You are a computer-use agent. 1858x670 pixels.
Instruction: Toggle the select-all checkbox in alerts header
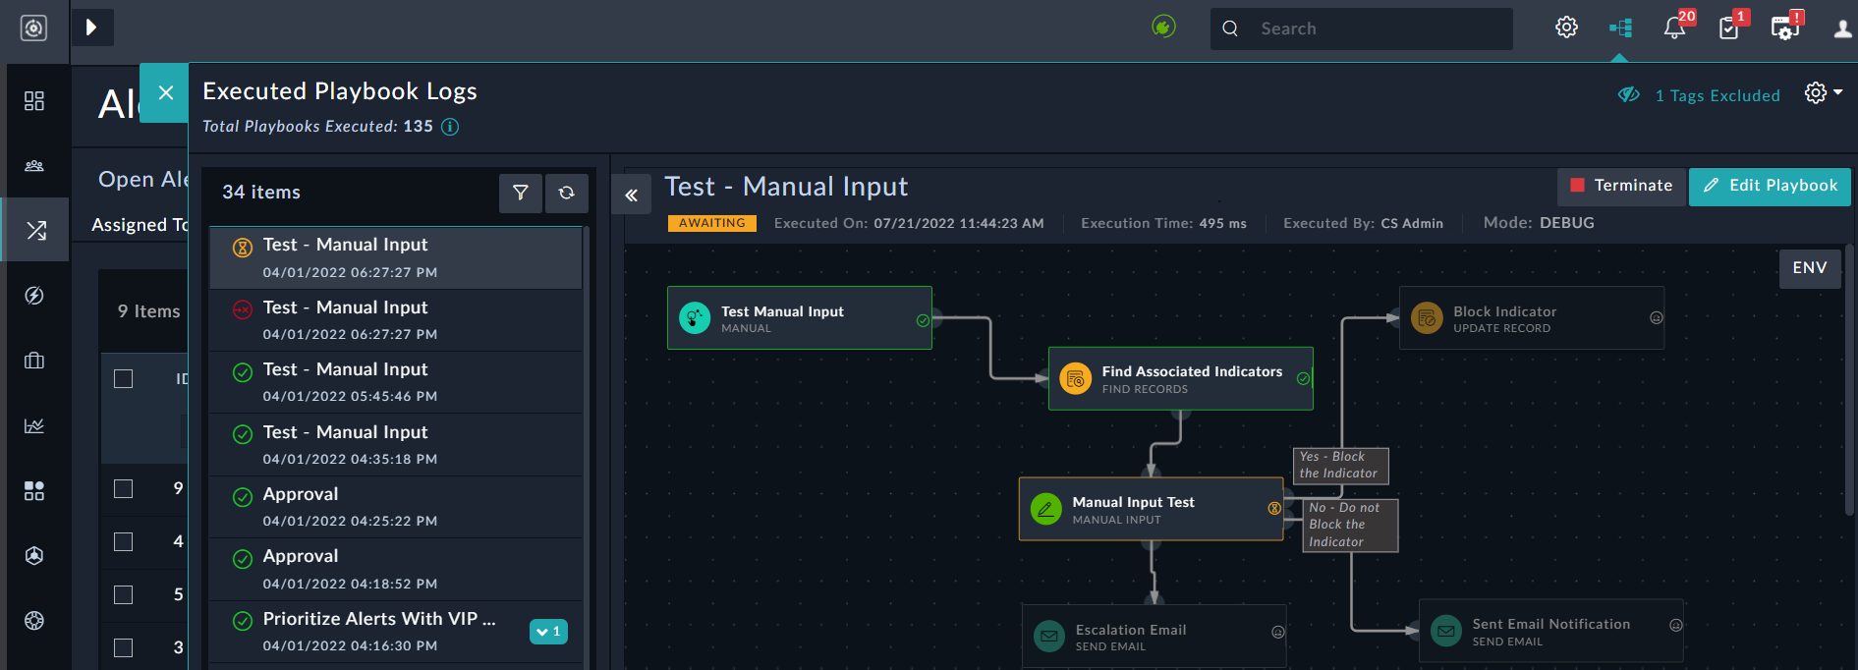click(x=124, y=379)
